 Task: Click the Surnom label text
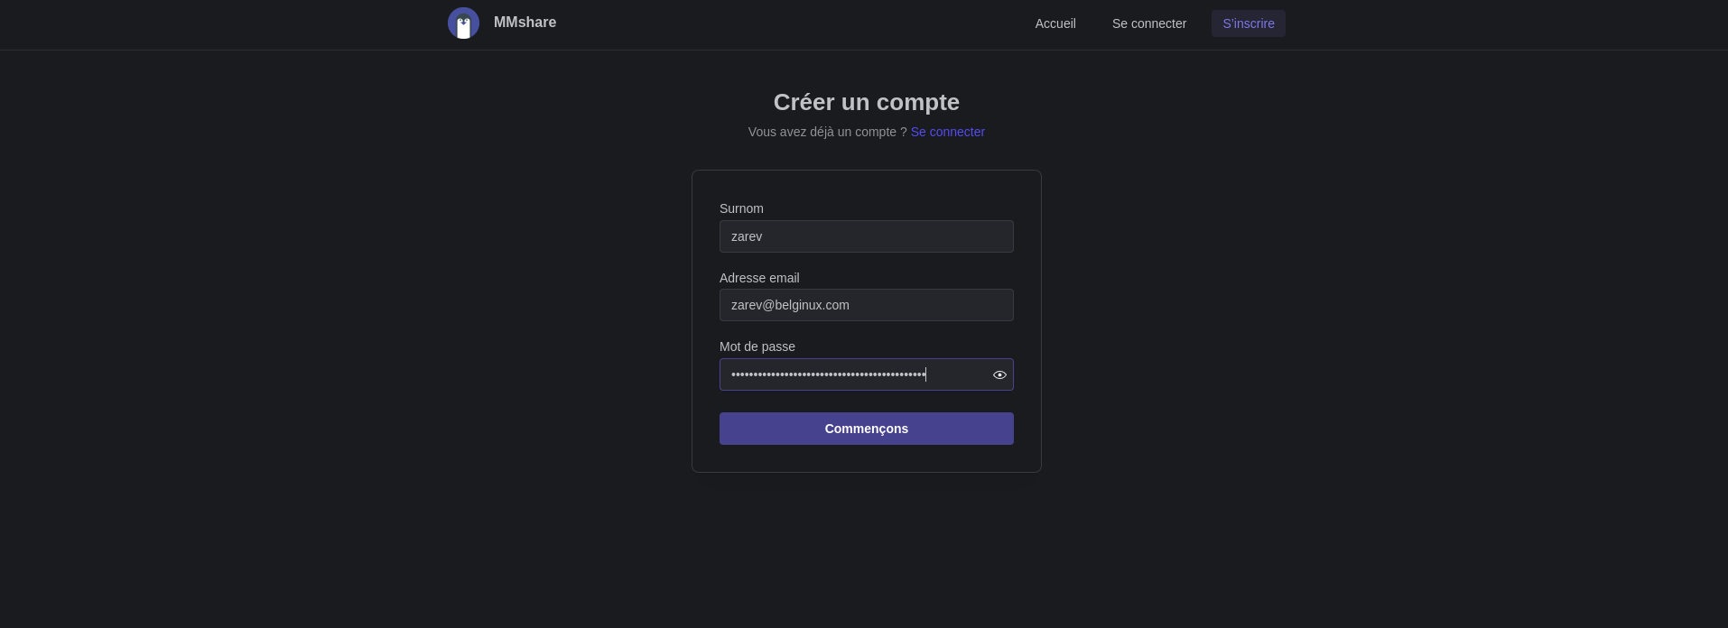[x=741, y=208]
